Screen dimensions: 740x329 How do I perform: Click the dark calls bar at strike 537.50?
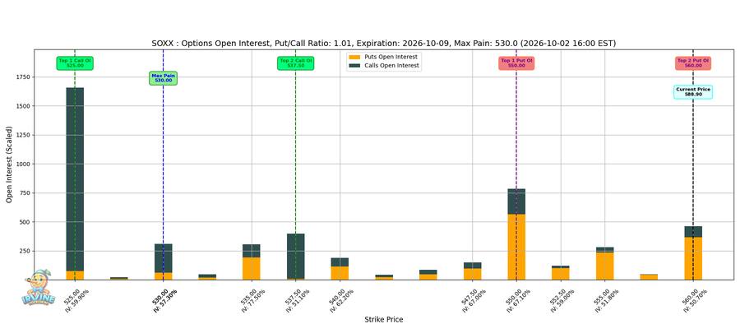tap(296, 257)
